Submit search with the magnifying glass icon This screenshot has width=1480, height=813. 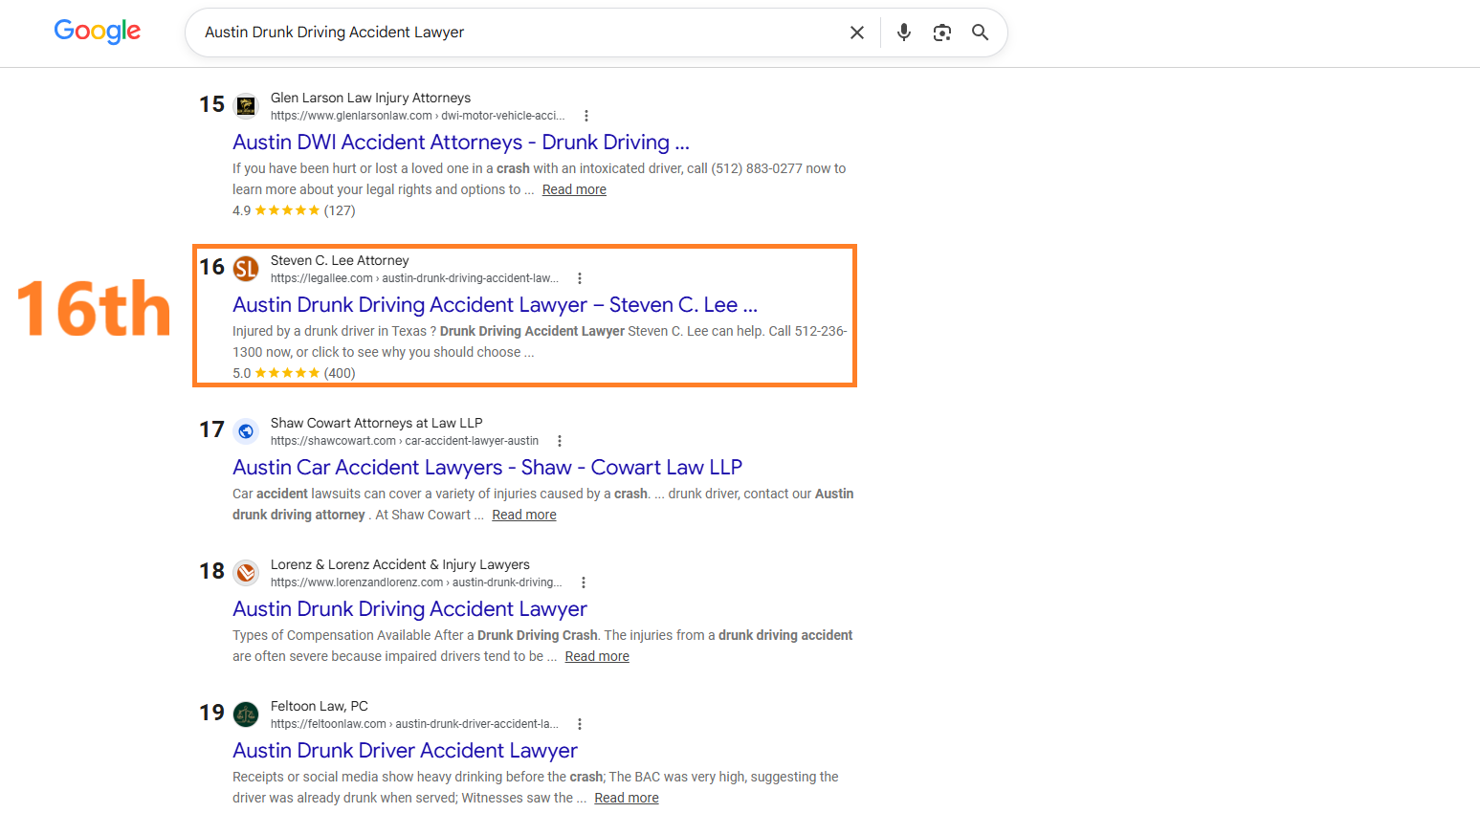(981, 33)
